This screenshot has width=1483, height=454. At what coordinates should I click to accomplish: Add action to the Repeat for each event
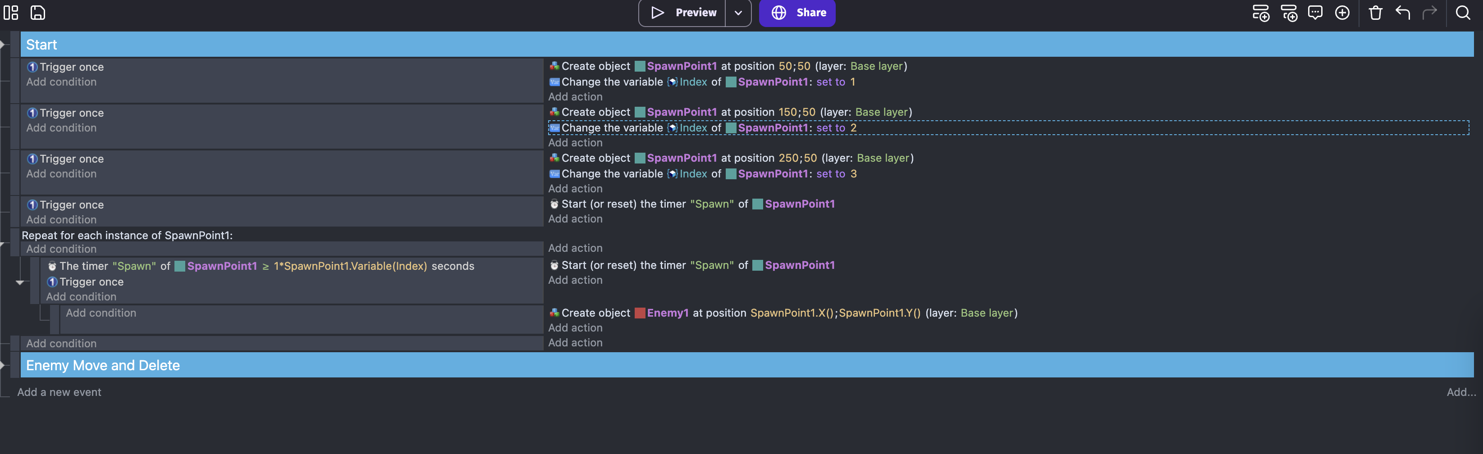pos(575,247)
